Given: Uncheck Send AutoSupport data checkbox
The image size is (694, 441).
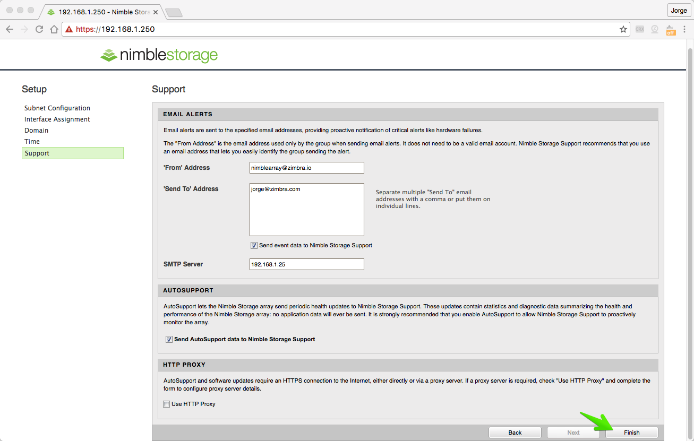Looking at the screenshot, I should pos(169,339).
